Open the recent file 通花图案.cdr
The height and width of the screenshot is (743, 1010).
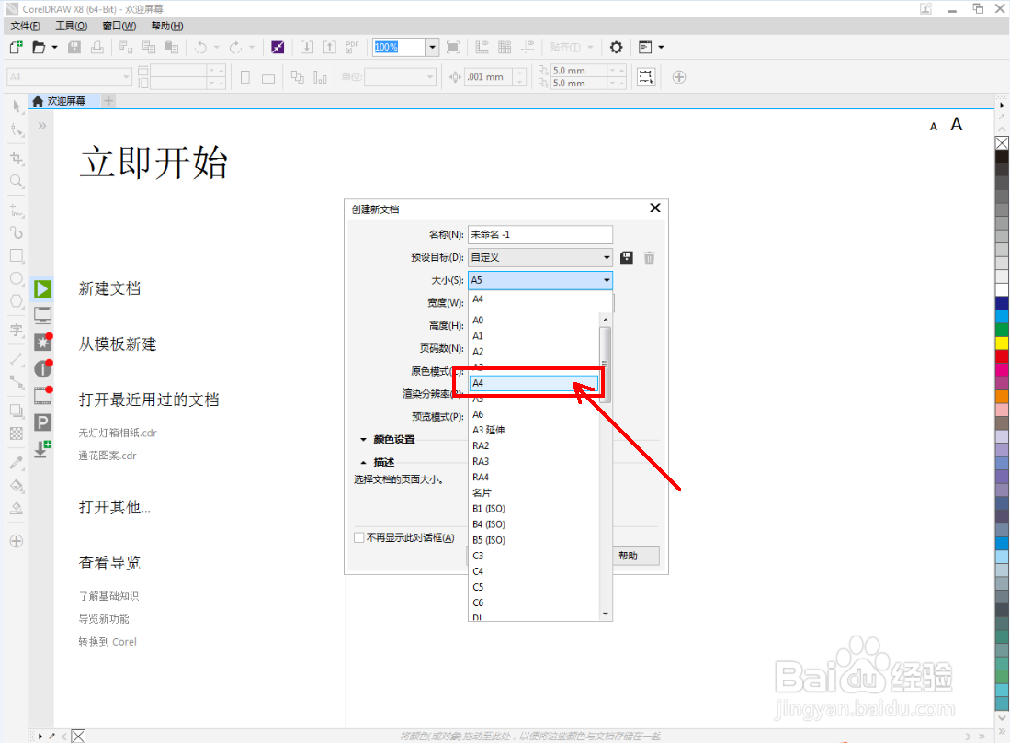(108, 456)
